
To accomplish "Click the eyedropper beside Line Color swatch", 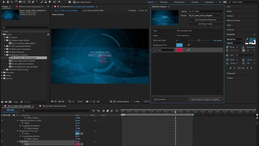I will click(x=189, y=50).
